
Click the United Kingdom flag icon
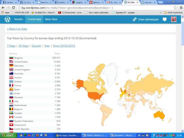[11, 69]
